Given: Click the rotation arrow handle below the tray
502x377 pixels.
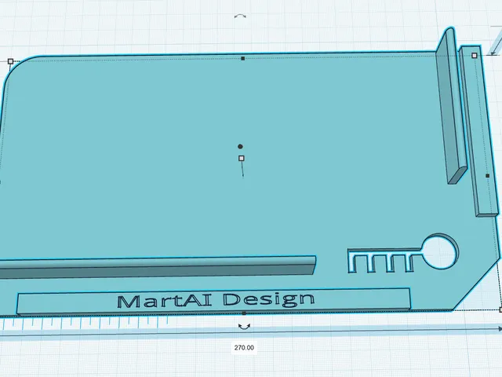Looking at the screenshot, I should click(244, 327).
